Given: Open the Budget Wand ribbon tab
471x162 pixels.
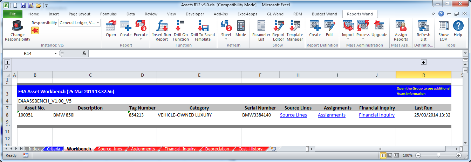Looking at the screenshot, I should point(325,14).
